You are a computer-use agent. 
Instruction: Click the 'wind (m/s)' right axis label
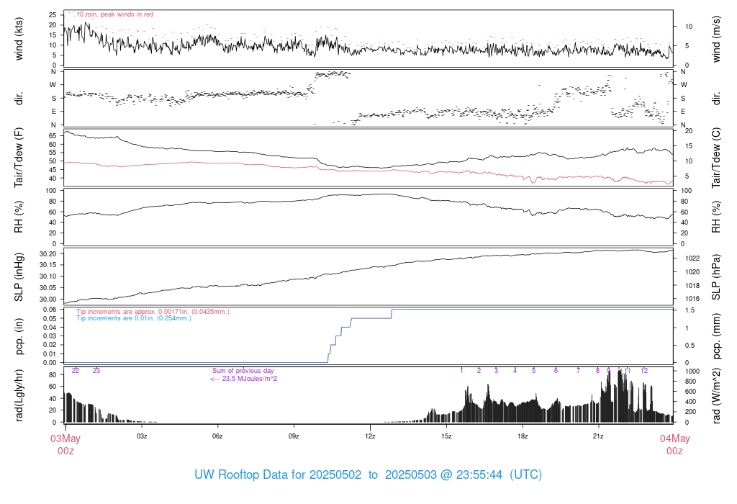(x=716, y=38)
